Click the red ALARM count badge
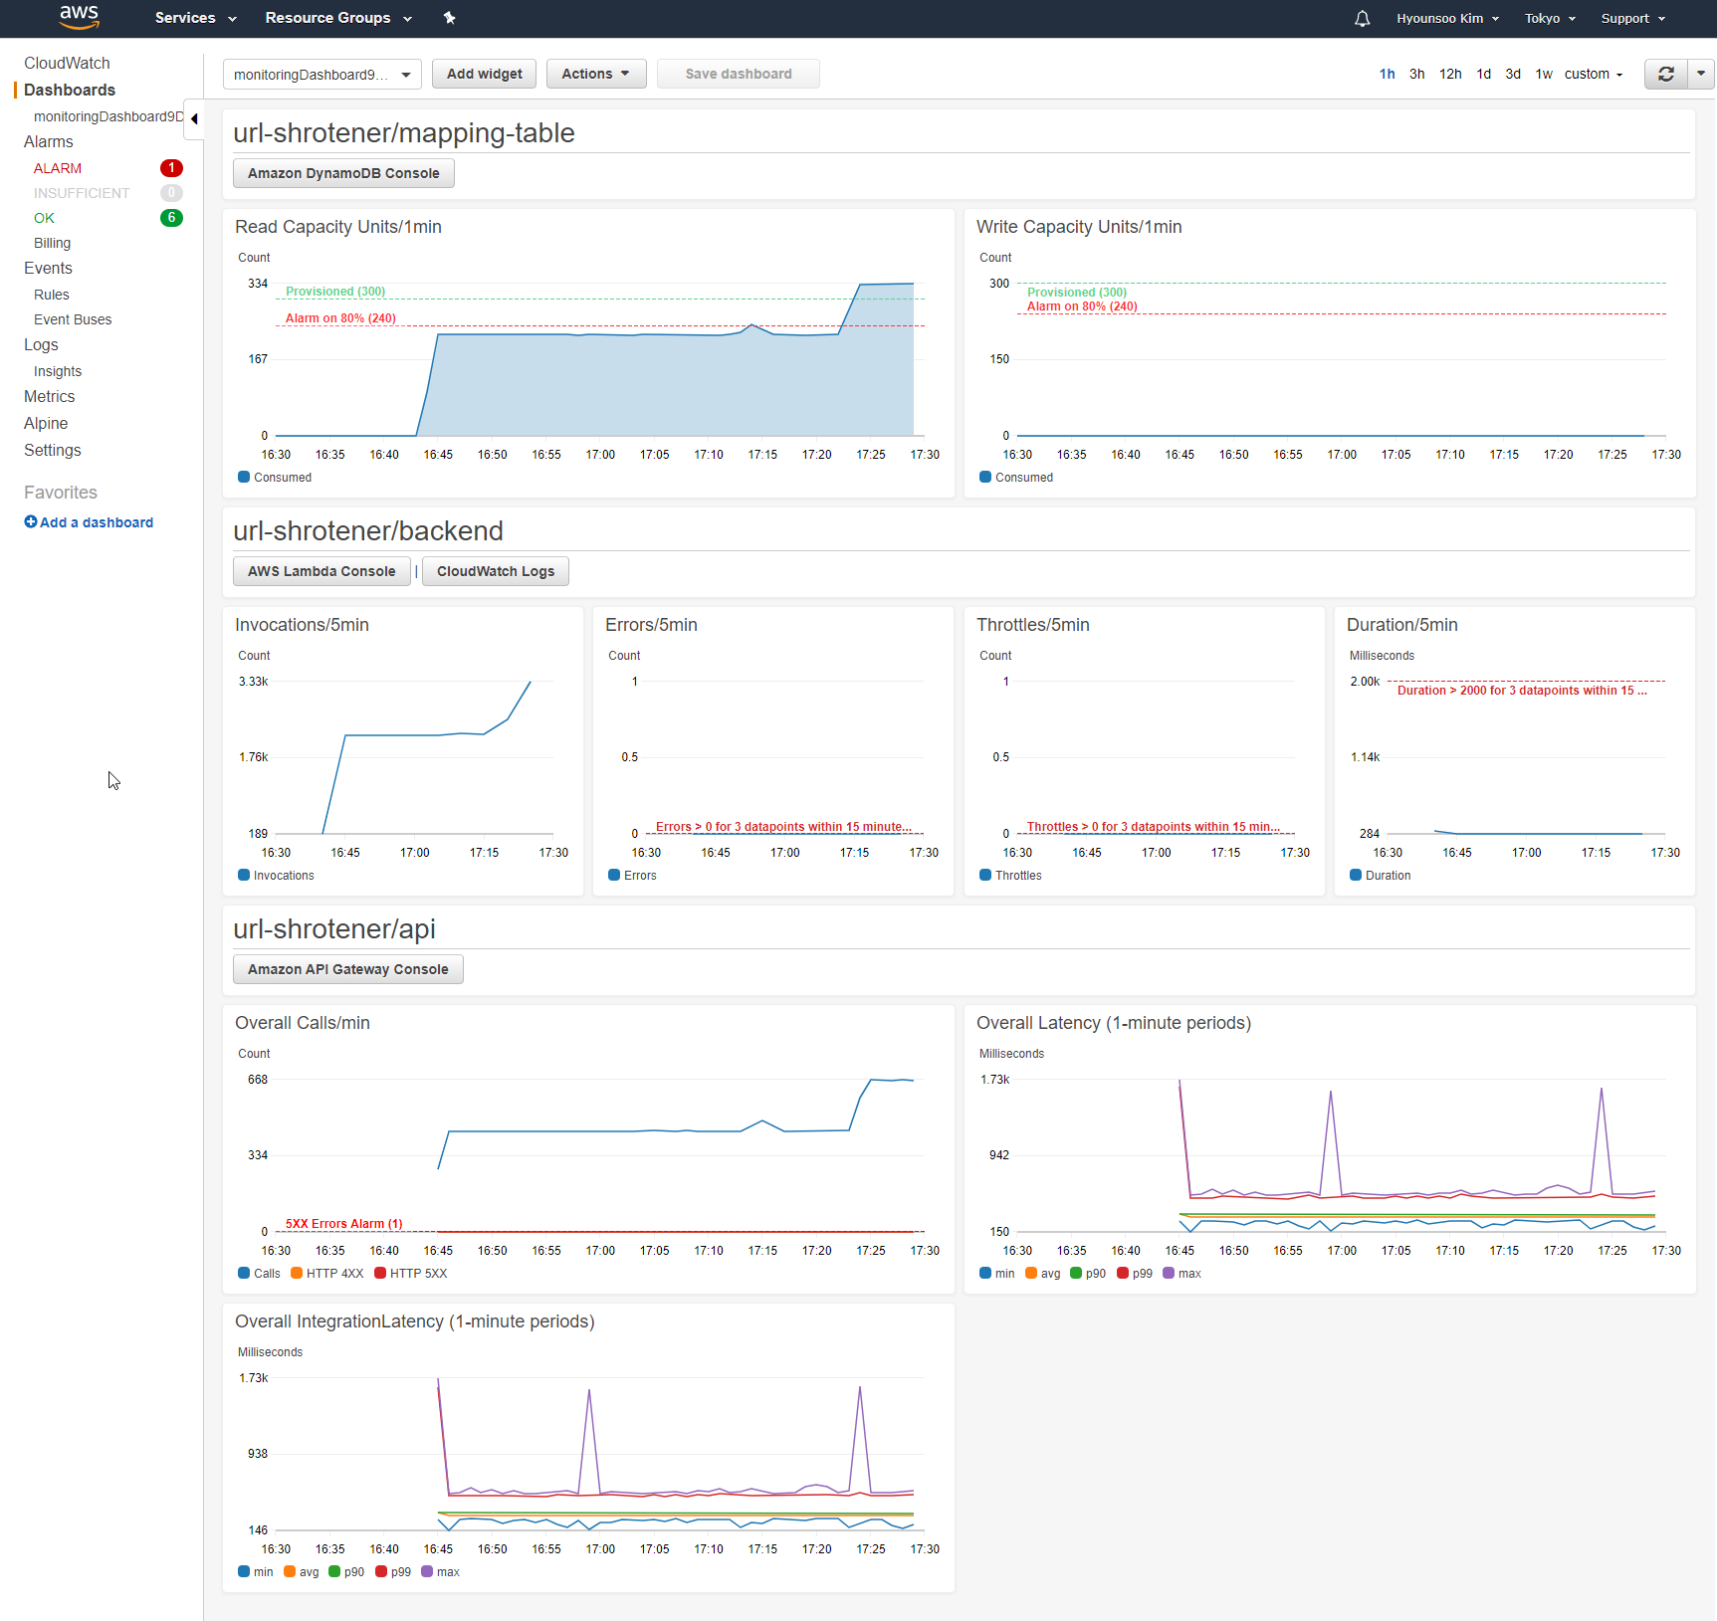This screenshot has width=1717, height=1621. click(171, 168)
